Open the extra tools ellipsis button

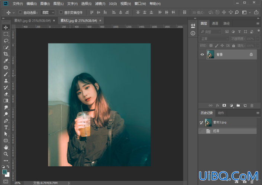point(6,160)
